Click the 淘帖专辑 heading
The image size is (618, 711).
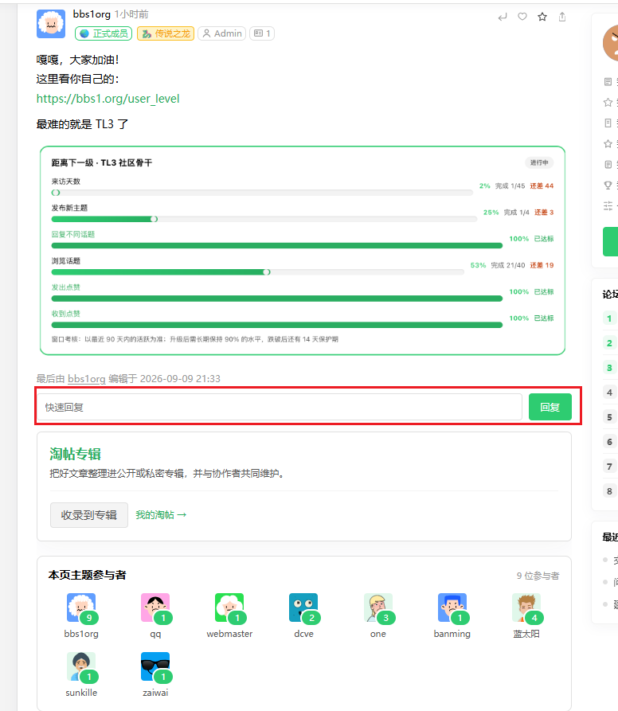(76, 454)
